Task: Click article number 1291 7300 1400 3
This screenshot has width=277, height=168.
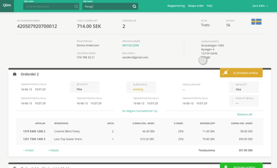Action: [34, 139]
